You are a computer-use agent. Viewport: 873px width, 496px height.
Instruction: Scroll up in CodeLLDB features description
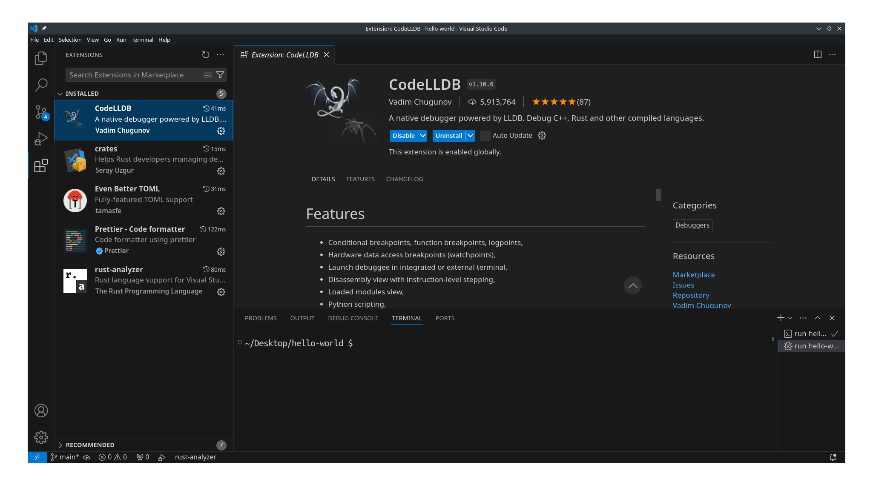633,286
